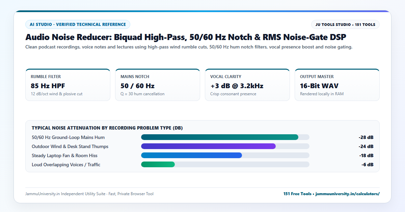Click the '50/60 Hz Ground-Loop Mains Hum' label
This screenshot has width=405, height=212.
coord(68,137)
